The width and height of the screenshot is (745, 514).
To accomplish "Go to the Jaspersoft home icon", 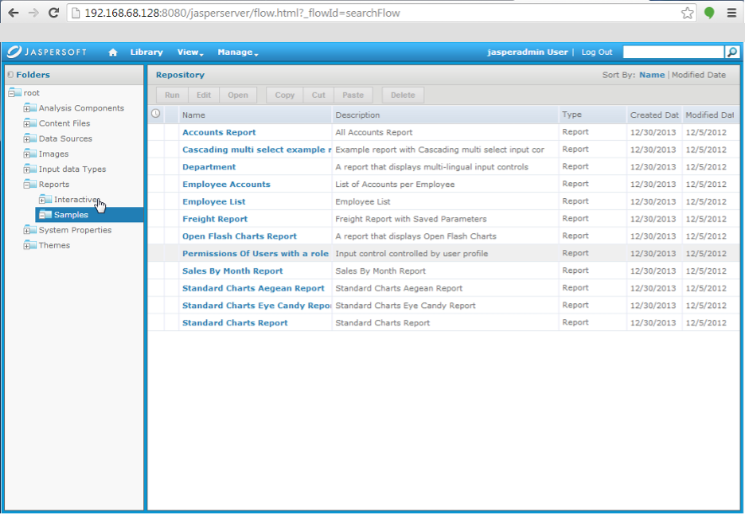I will pyautogui.click(x=112, y=53).
